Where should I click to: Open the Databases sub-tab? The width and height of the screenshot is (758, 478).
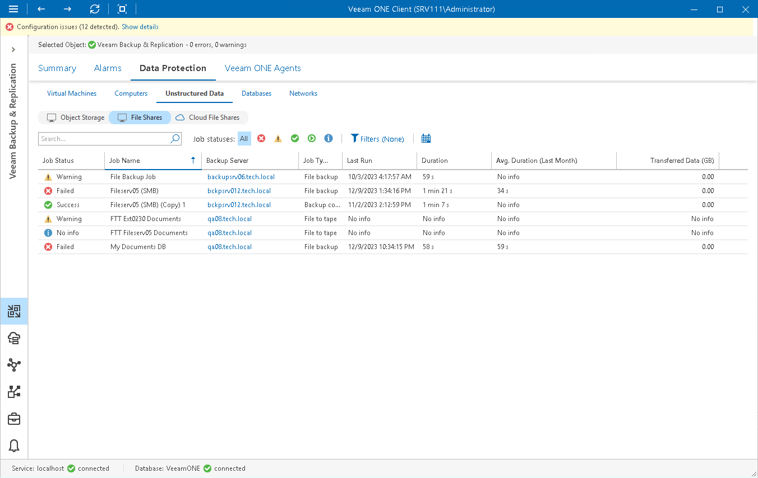click(256, 93)
